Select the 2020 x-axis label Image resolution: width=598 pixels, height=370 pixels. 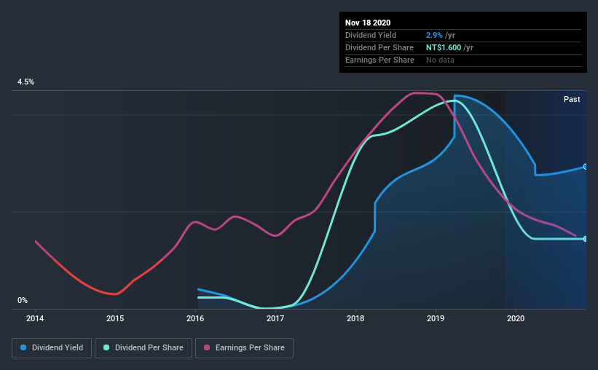point(515,318)
